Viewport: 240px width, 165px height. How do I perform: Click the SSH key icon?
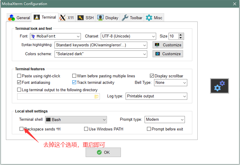click(x=81, y=18)
